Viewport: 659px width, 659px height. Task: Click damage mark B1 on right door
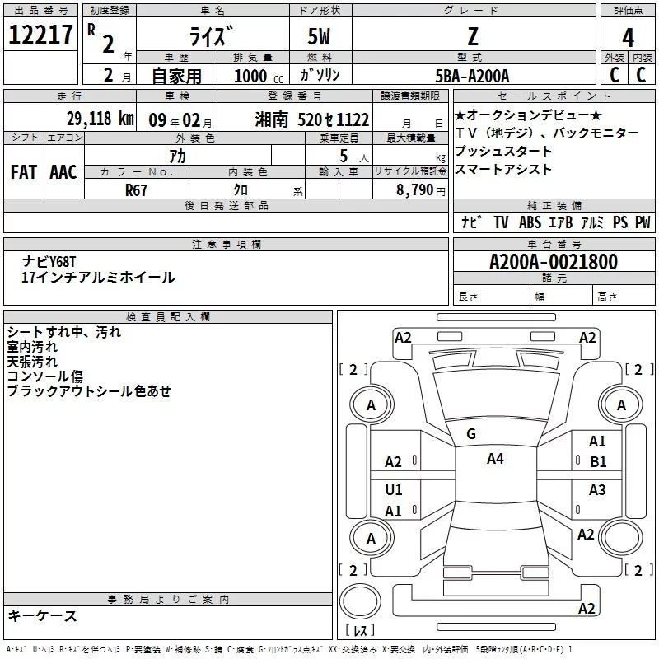pos(598,462)
